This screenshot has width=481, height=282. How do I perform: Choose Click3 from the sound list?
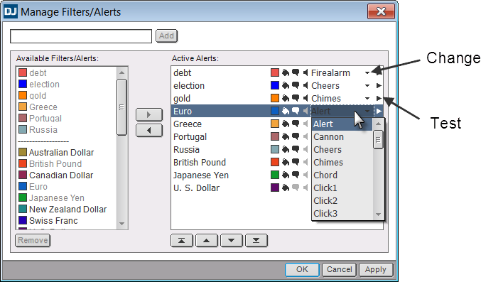tap(342, 213)
